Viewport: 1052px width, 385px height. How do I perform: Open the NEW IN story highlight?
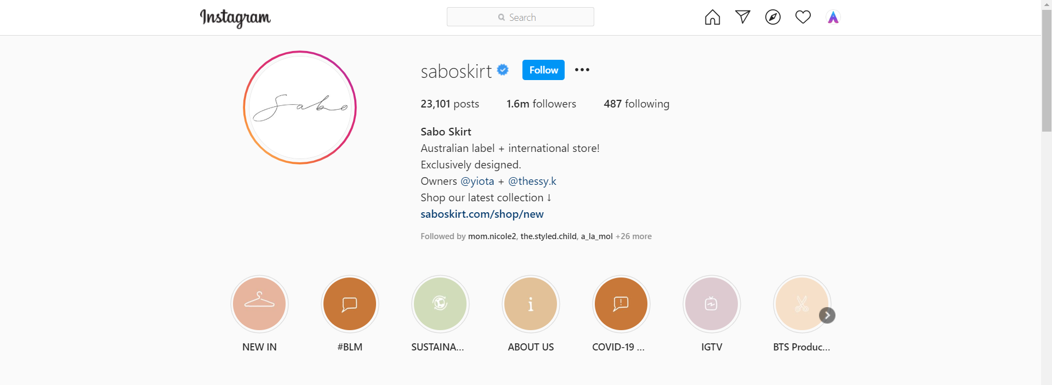259,304
